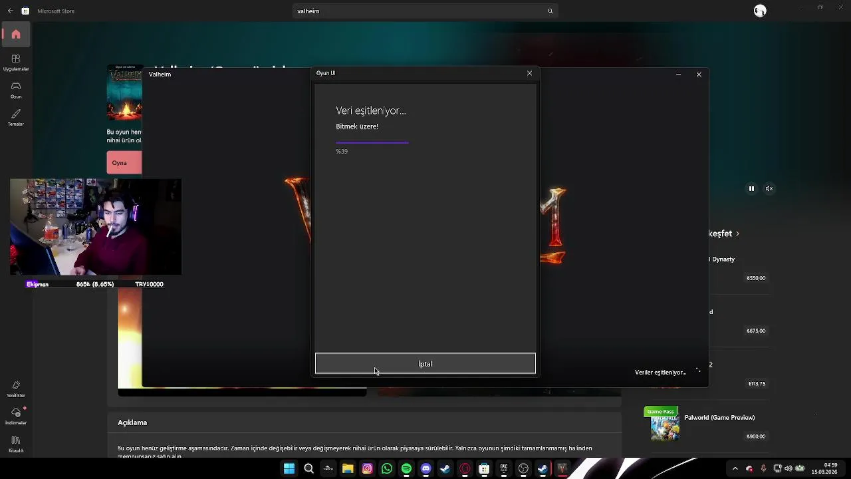Click the tray microphone icon
The height and width of the screenshot is (479, 851).
(763, 468)
